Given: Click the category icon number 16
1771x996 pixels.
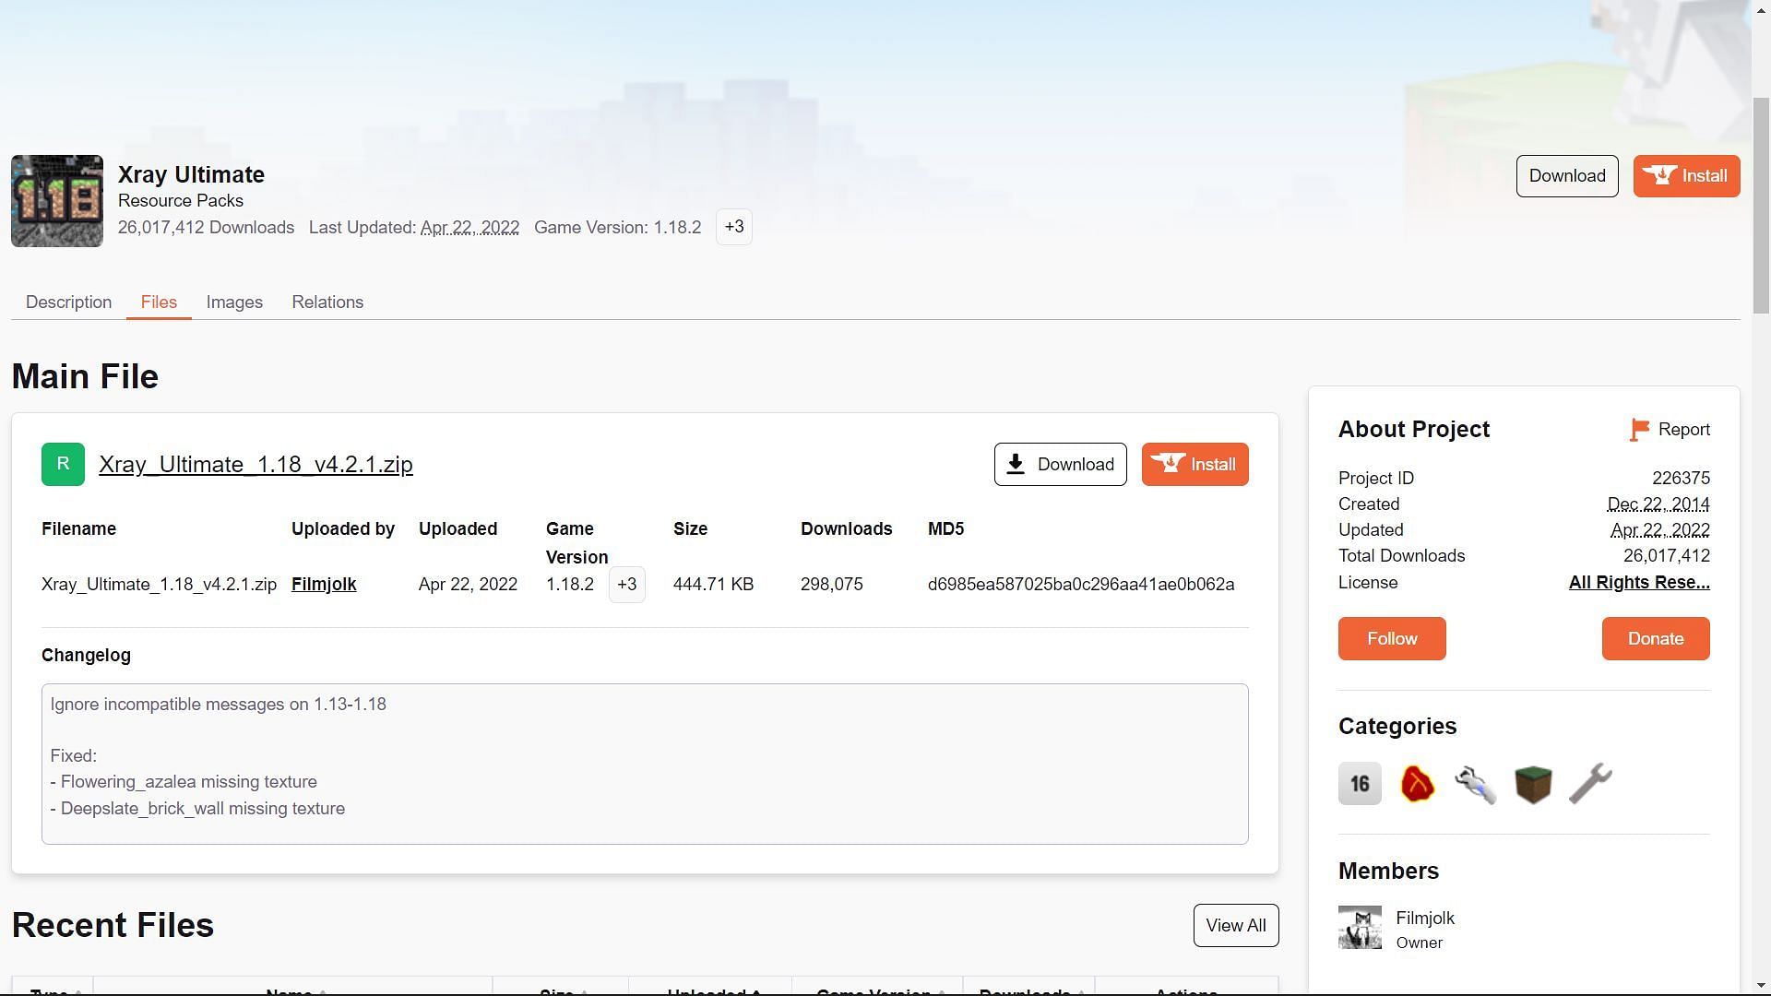Looking at the screenshot, I should (x=1359, y=783).
